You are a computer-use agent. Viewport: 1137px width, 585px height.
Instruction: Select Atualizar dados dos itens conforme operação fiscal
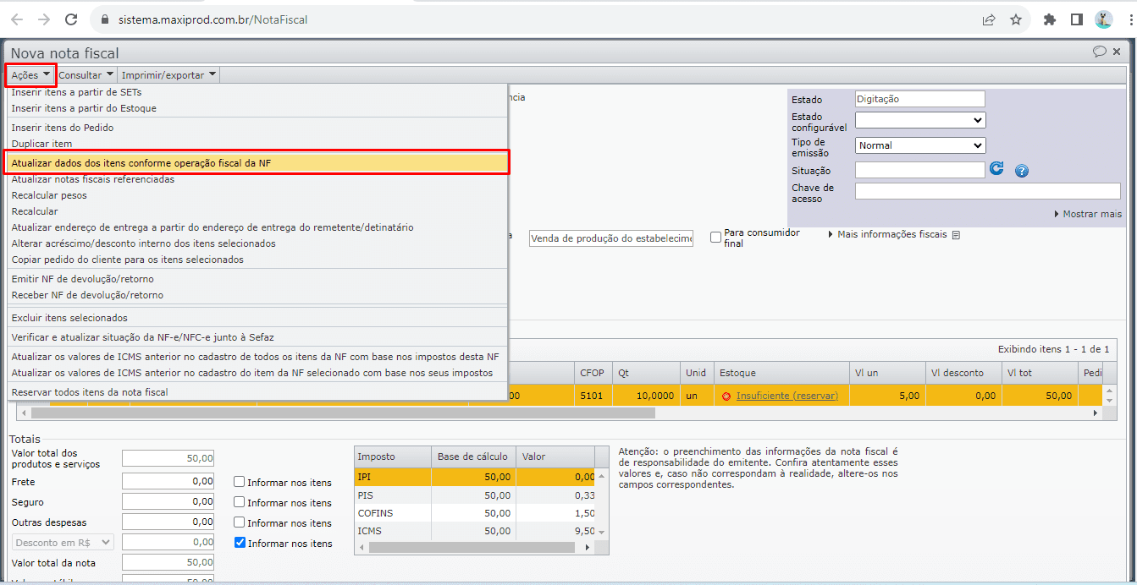[152, 162]
